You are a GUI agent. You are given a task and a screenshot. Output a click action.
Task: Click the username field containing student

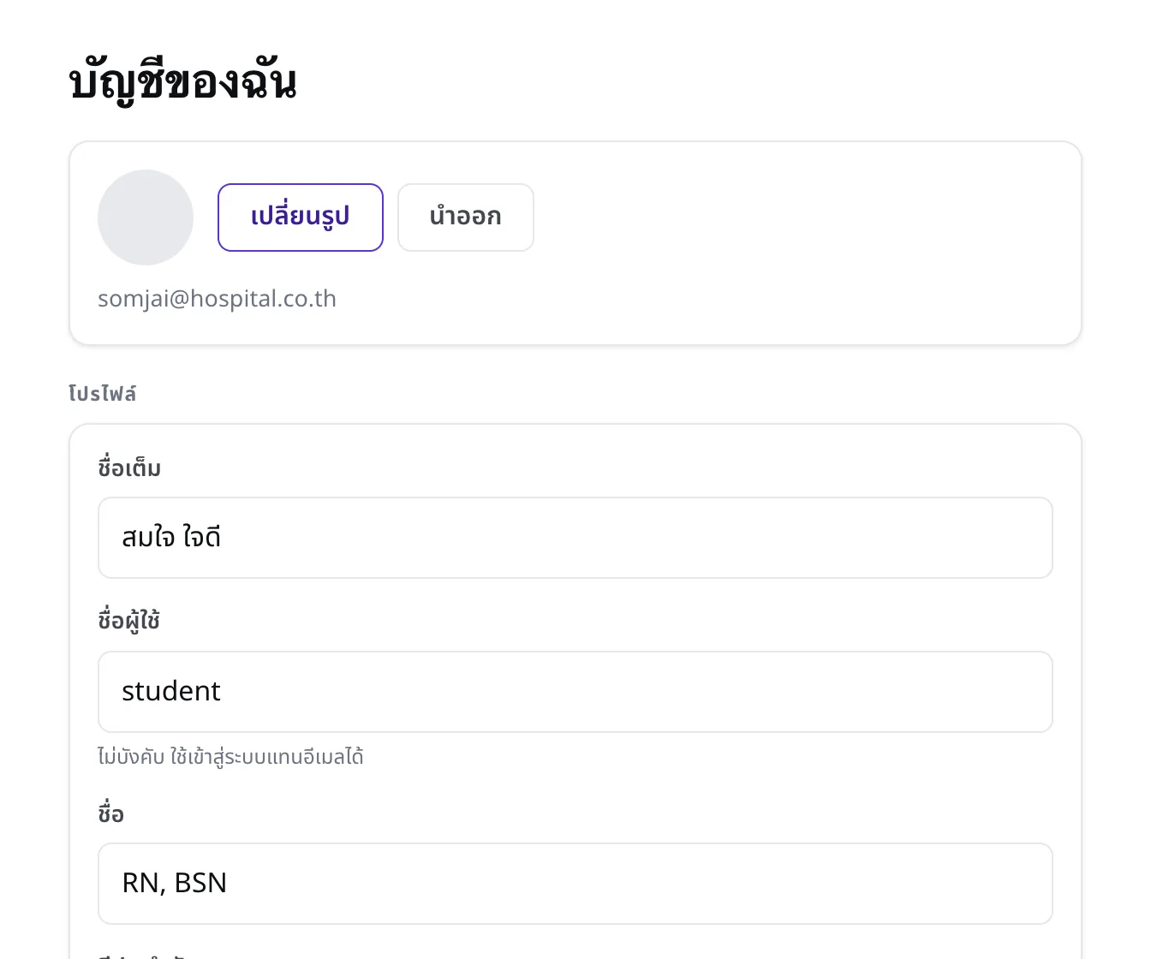click(x=575, y=692)
